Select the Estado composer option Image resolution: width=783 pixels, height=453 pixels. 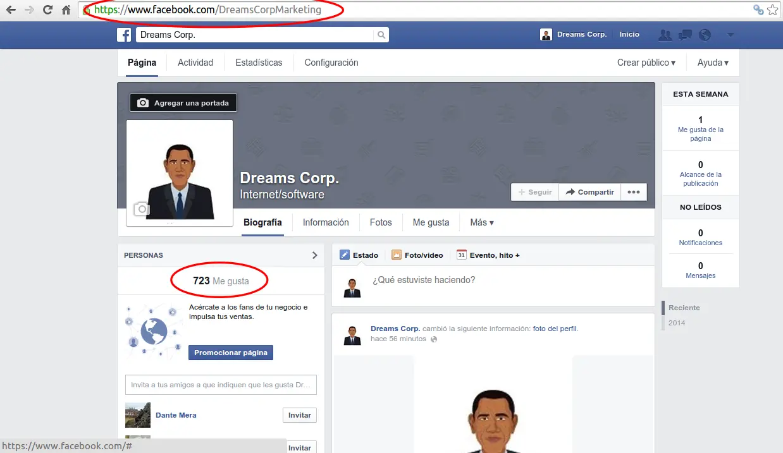[359, 255]
